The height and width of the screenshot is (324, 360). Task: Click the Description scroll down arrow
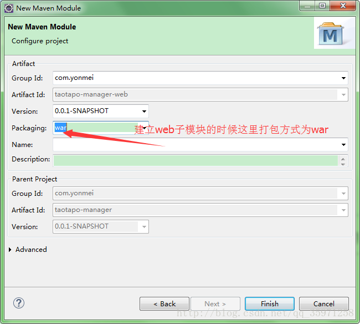pos(343,164)
